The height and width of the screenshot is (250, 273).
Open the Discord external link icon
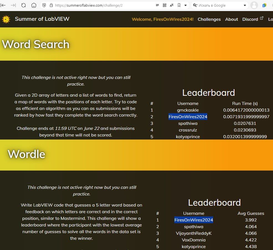262,18
